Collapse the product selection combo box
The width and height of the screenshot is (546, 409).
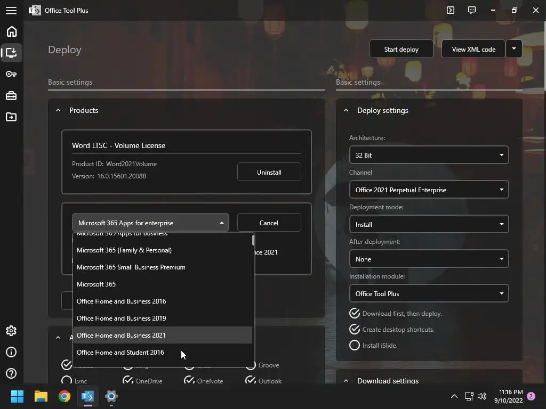tap(150, 223)
